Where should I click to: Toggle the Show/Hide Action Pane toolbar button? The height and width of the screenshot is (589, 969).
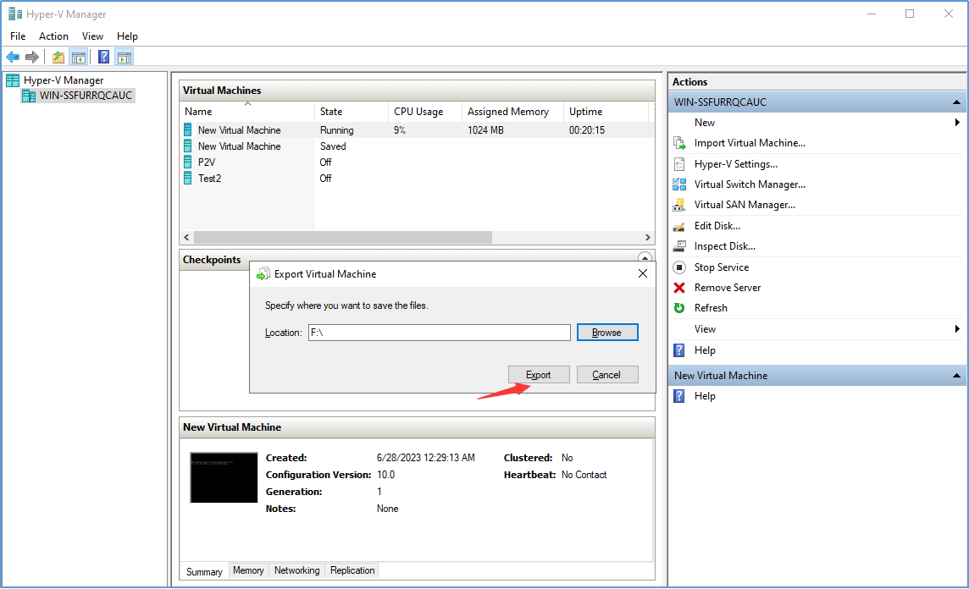(x=125, y=57)
